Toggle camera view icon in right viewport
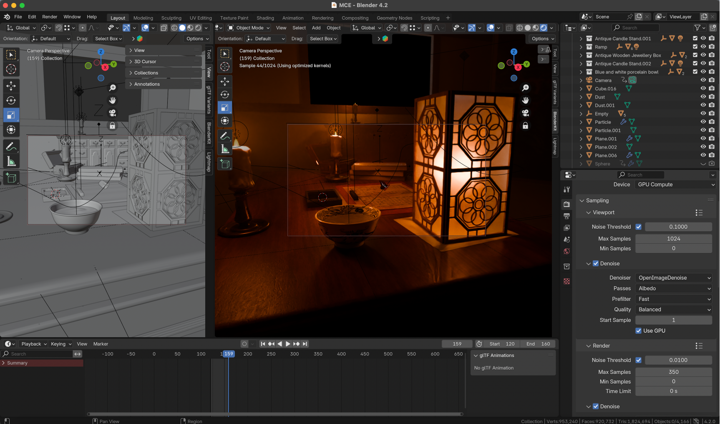This screenshot has width=720, height=424. [x=526, y=113]
